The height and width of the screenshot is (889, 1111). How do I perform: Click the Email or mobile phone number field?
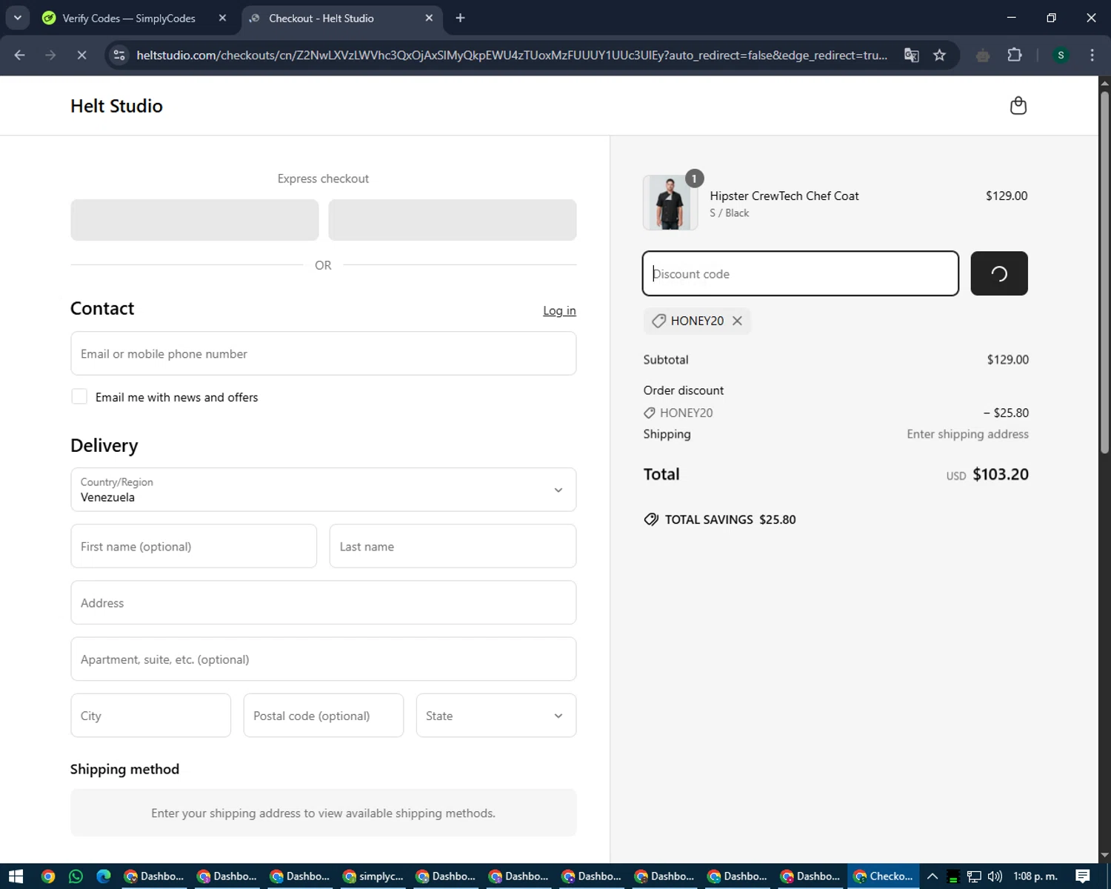tap(324, 353)
